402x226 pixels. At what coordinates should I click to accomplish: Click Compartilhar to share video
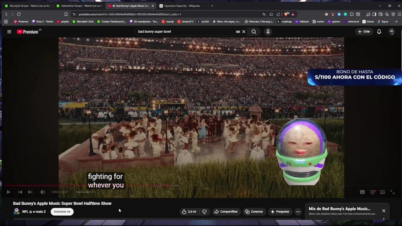pos(226,212)
